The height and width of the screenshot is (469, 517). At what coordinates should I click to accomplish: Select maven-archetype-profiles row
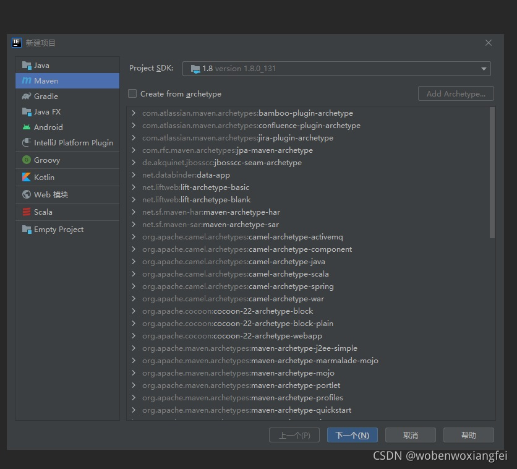coord(309,397)
